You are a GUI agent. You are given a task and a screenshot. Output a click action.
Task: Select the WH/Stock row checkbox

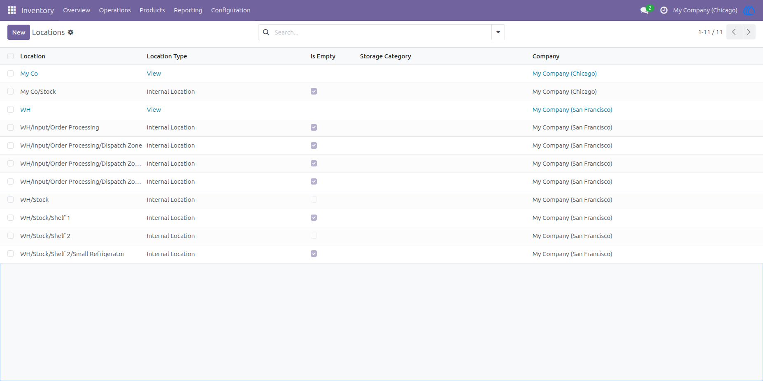click(x=11, y=200)
